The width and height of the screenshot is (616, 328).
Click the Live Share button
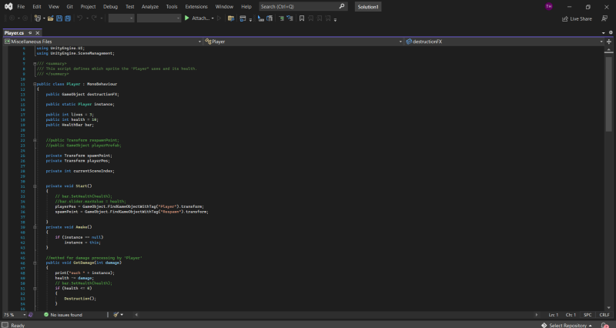pos(577,18)
